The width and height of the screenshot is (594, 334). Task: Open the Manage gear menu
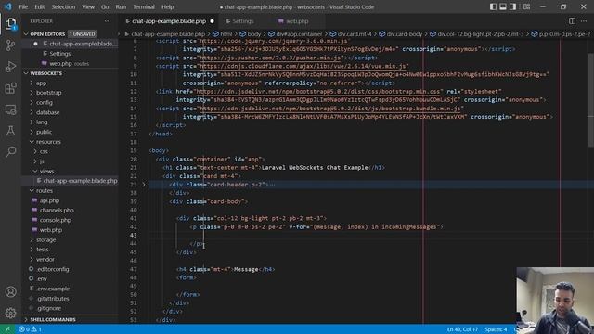click(x=10, y=313)
